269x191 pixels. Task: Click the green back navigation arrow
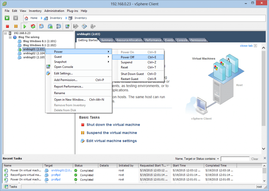7,18
